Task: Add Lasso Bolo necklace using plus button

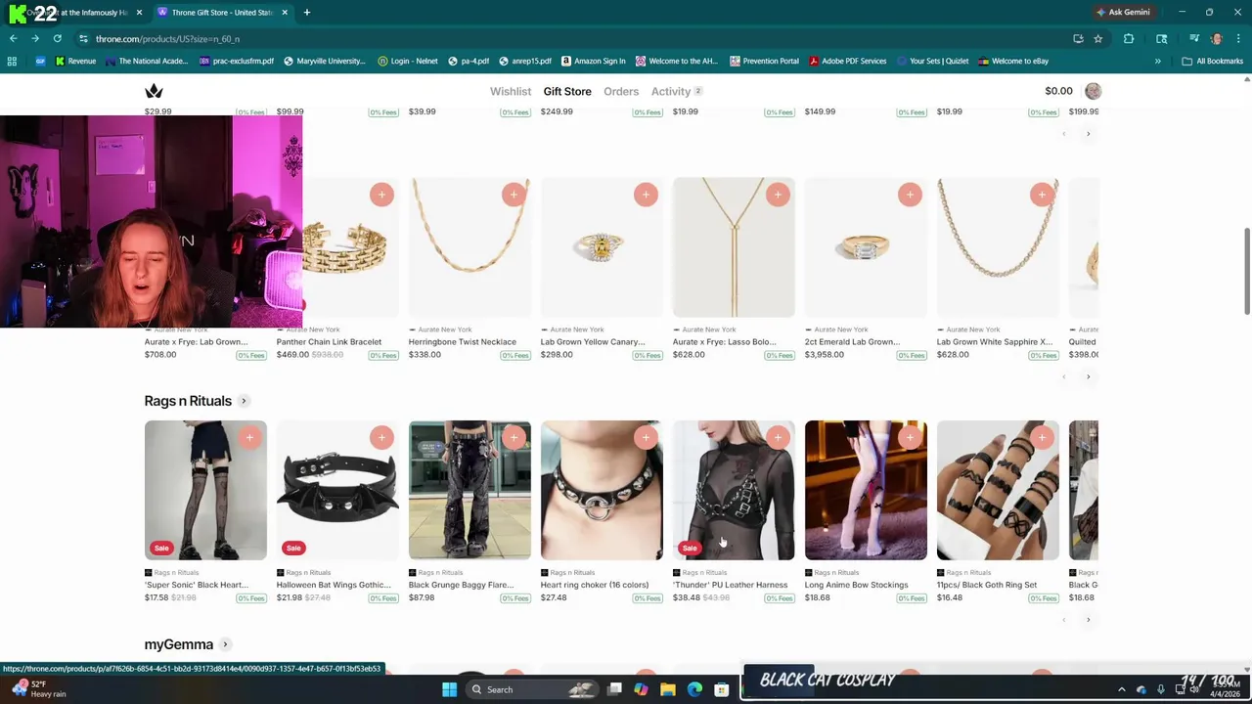Action: tap(778, 195)
